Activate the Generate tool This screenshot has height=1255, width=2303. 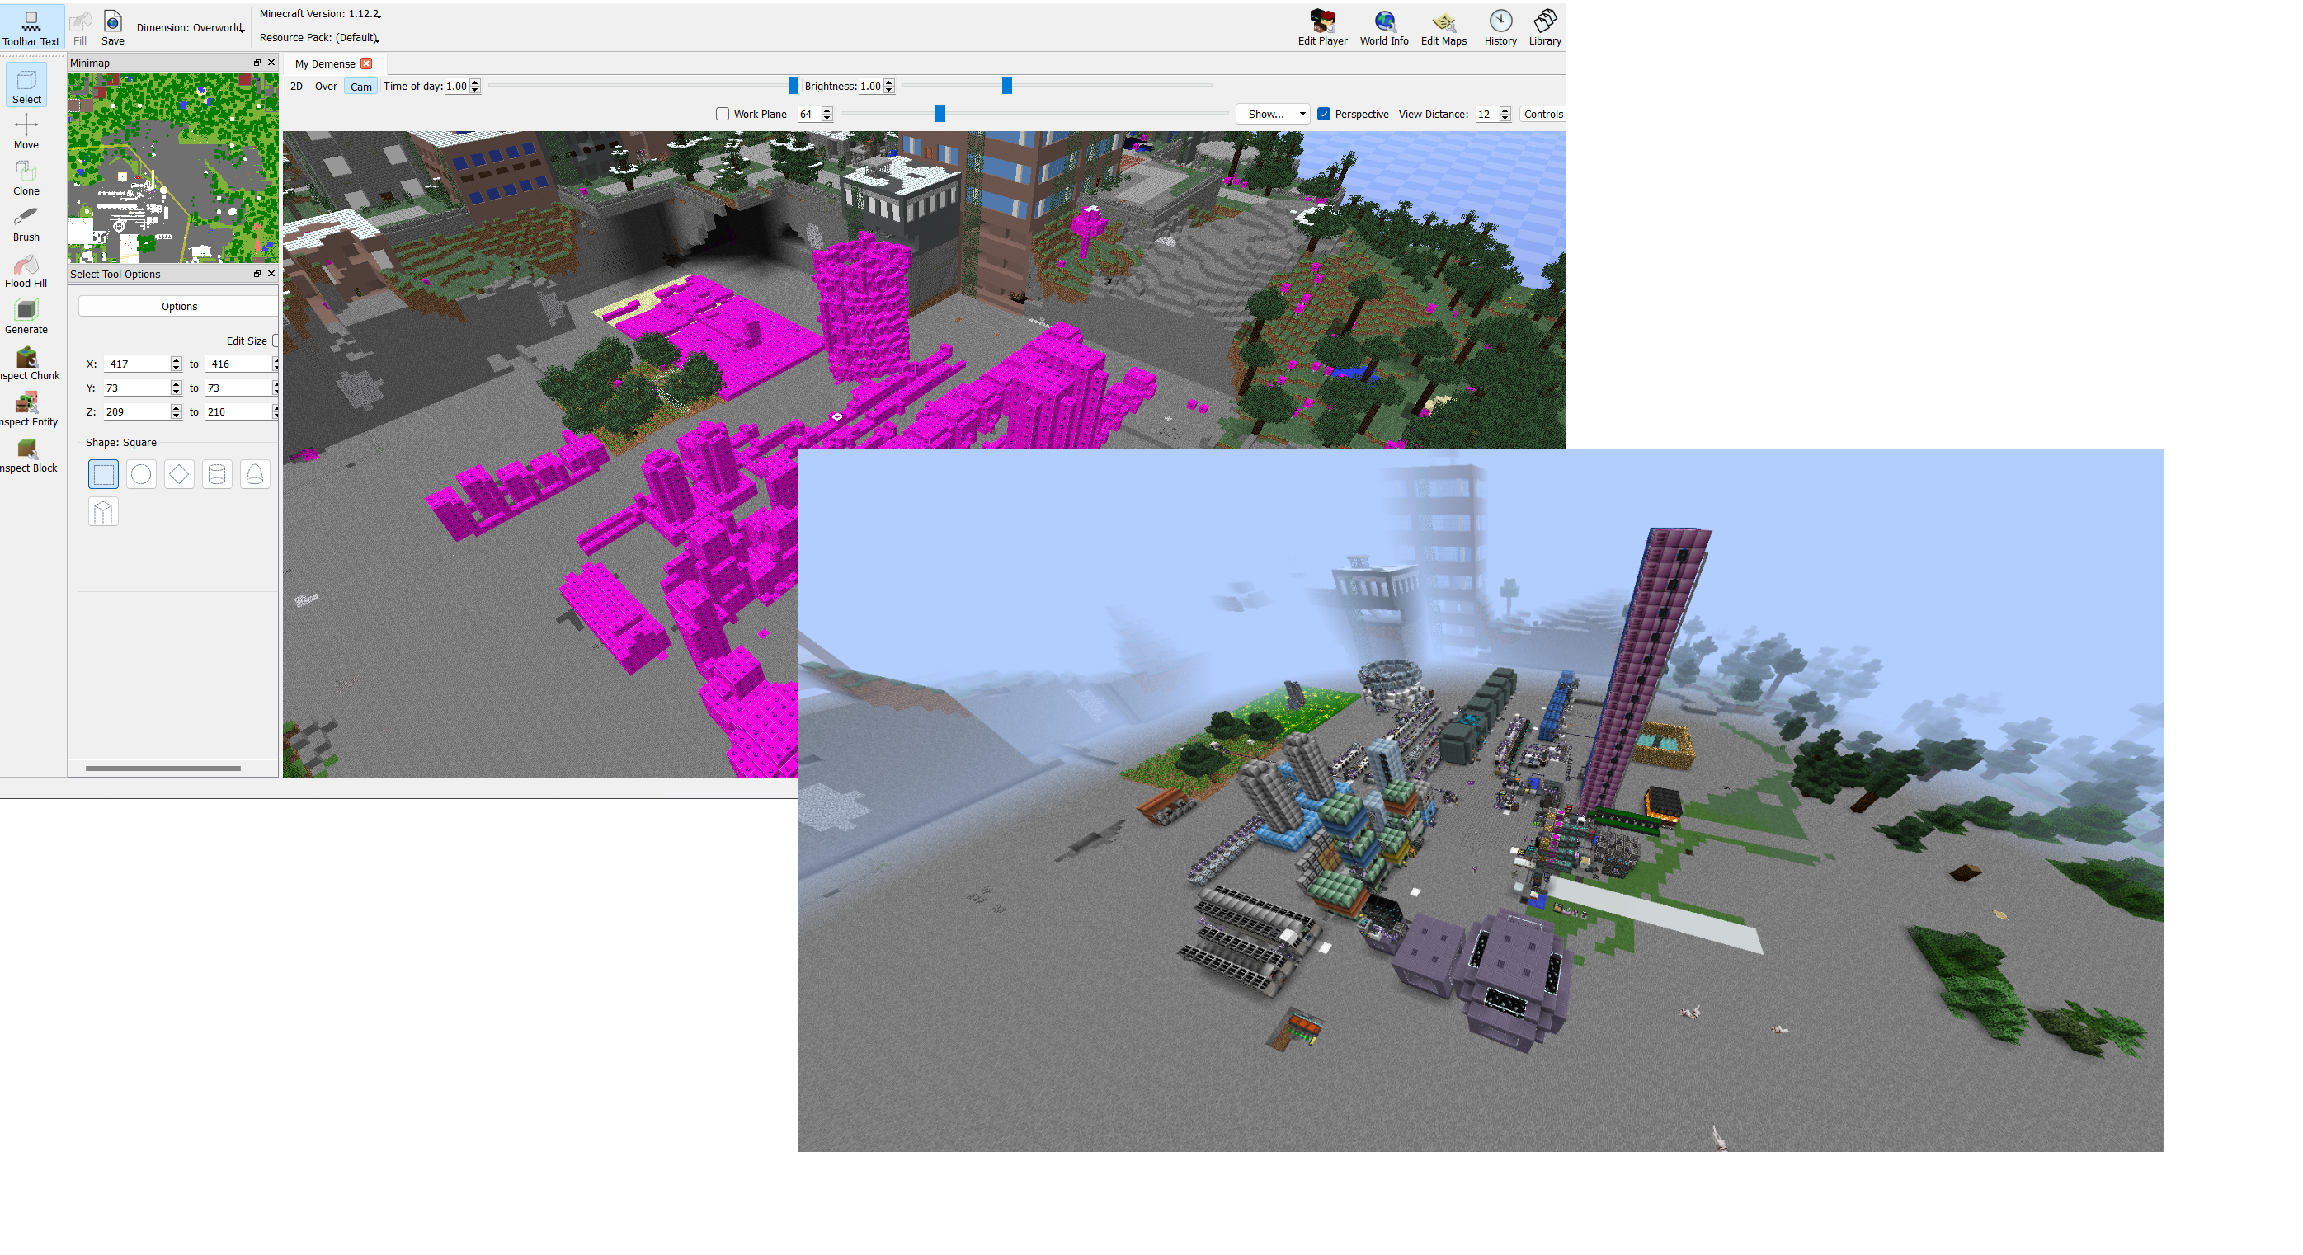pyautogui.click(x=26, y=317)
